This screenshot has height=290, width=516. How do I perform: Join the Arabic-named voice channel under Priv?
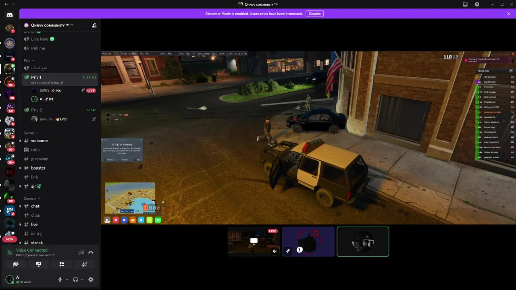pos(60,68)
